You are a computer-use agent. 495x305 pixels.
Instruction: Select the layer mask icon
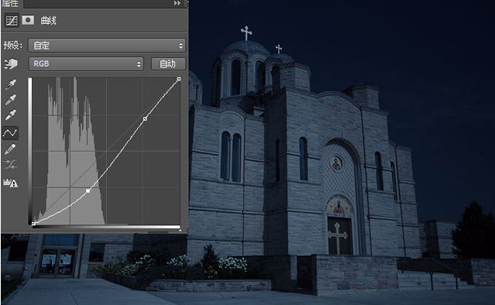(28, 20)
